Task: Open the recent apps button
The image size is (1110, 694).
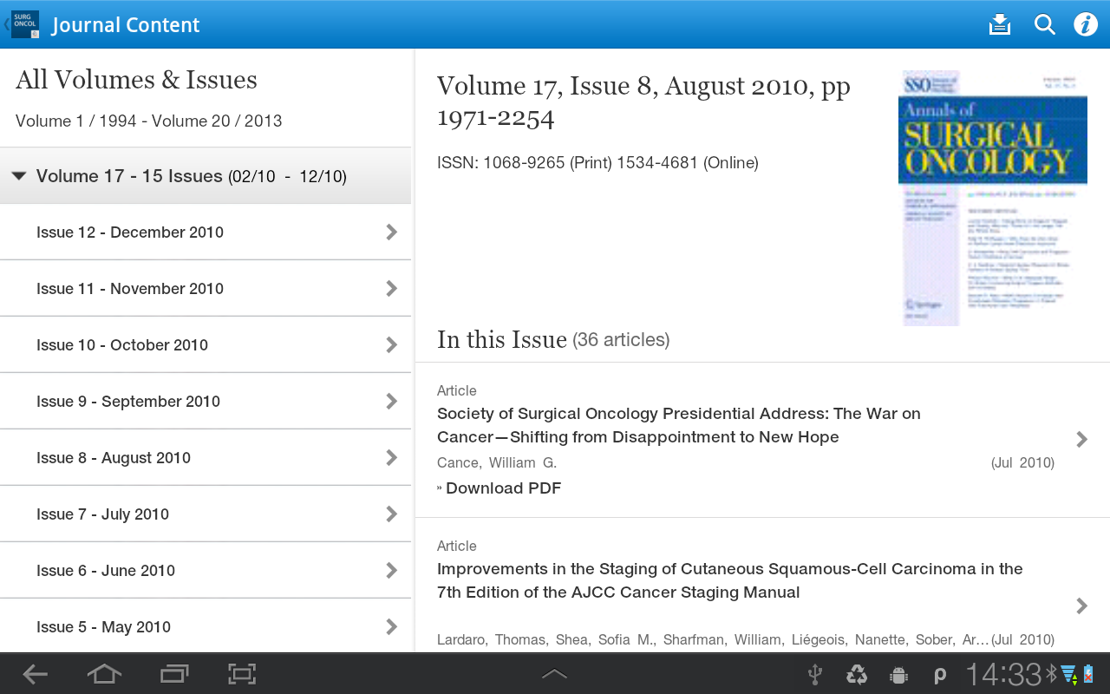Action: (x=174, y=673)
